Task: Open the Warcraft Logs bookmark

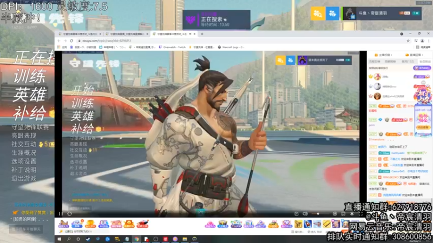Action: (231, 47)
